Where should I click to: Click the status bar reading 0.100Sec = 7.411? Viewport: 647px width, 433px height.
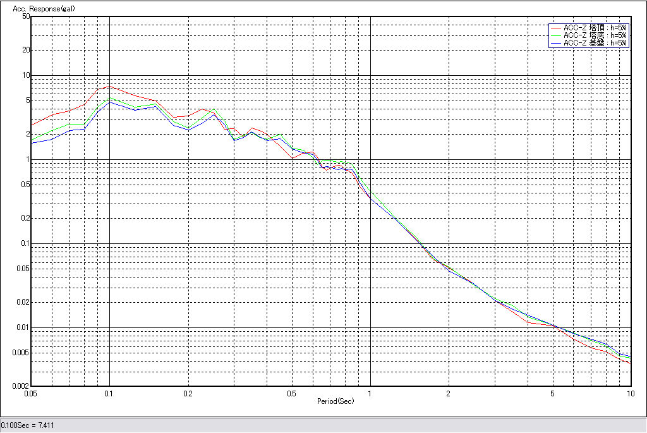pyautogui.click(x=28, y=425)
